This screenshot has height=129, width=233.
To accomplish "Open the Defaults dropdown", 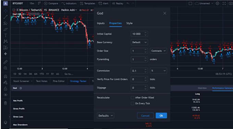I will tap(106, 116).
